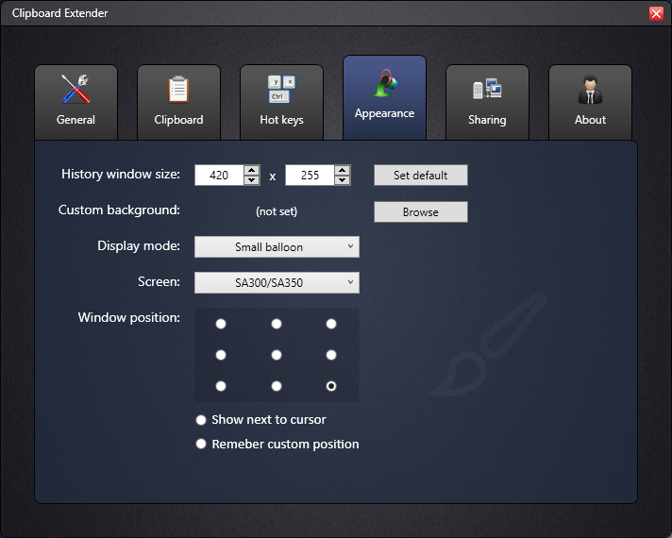Focus the history width field showing 420

219,176
